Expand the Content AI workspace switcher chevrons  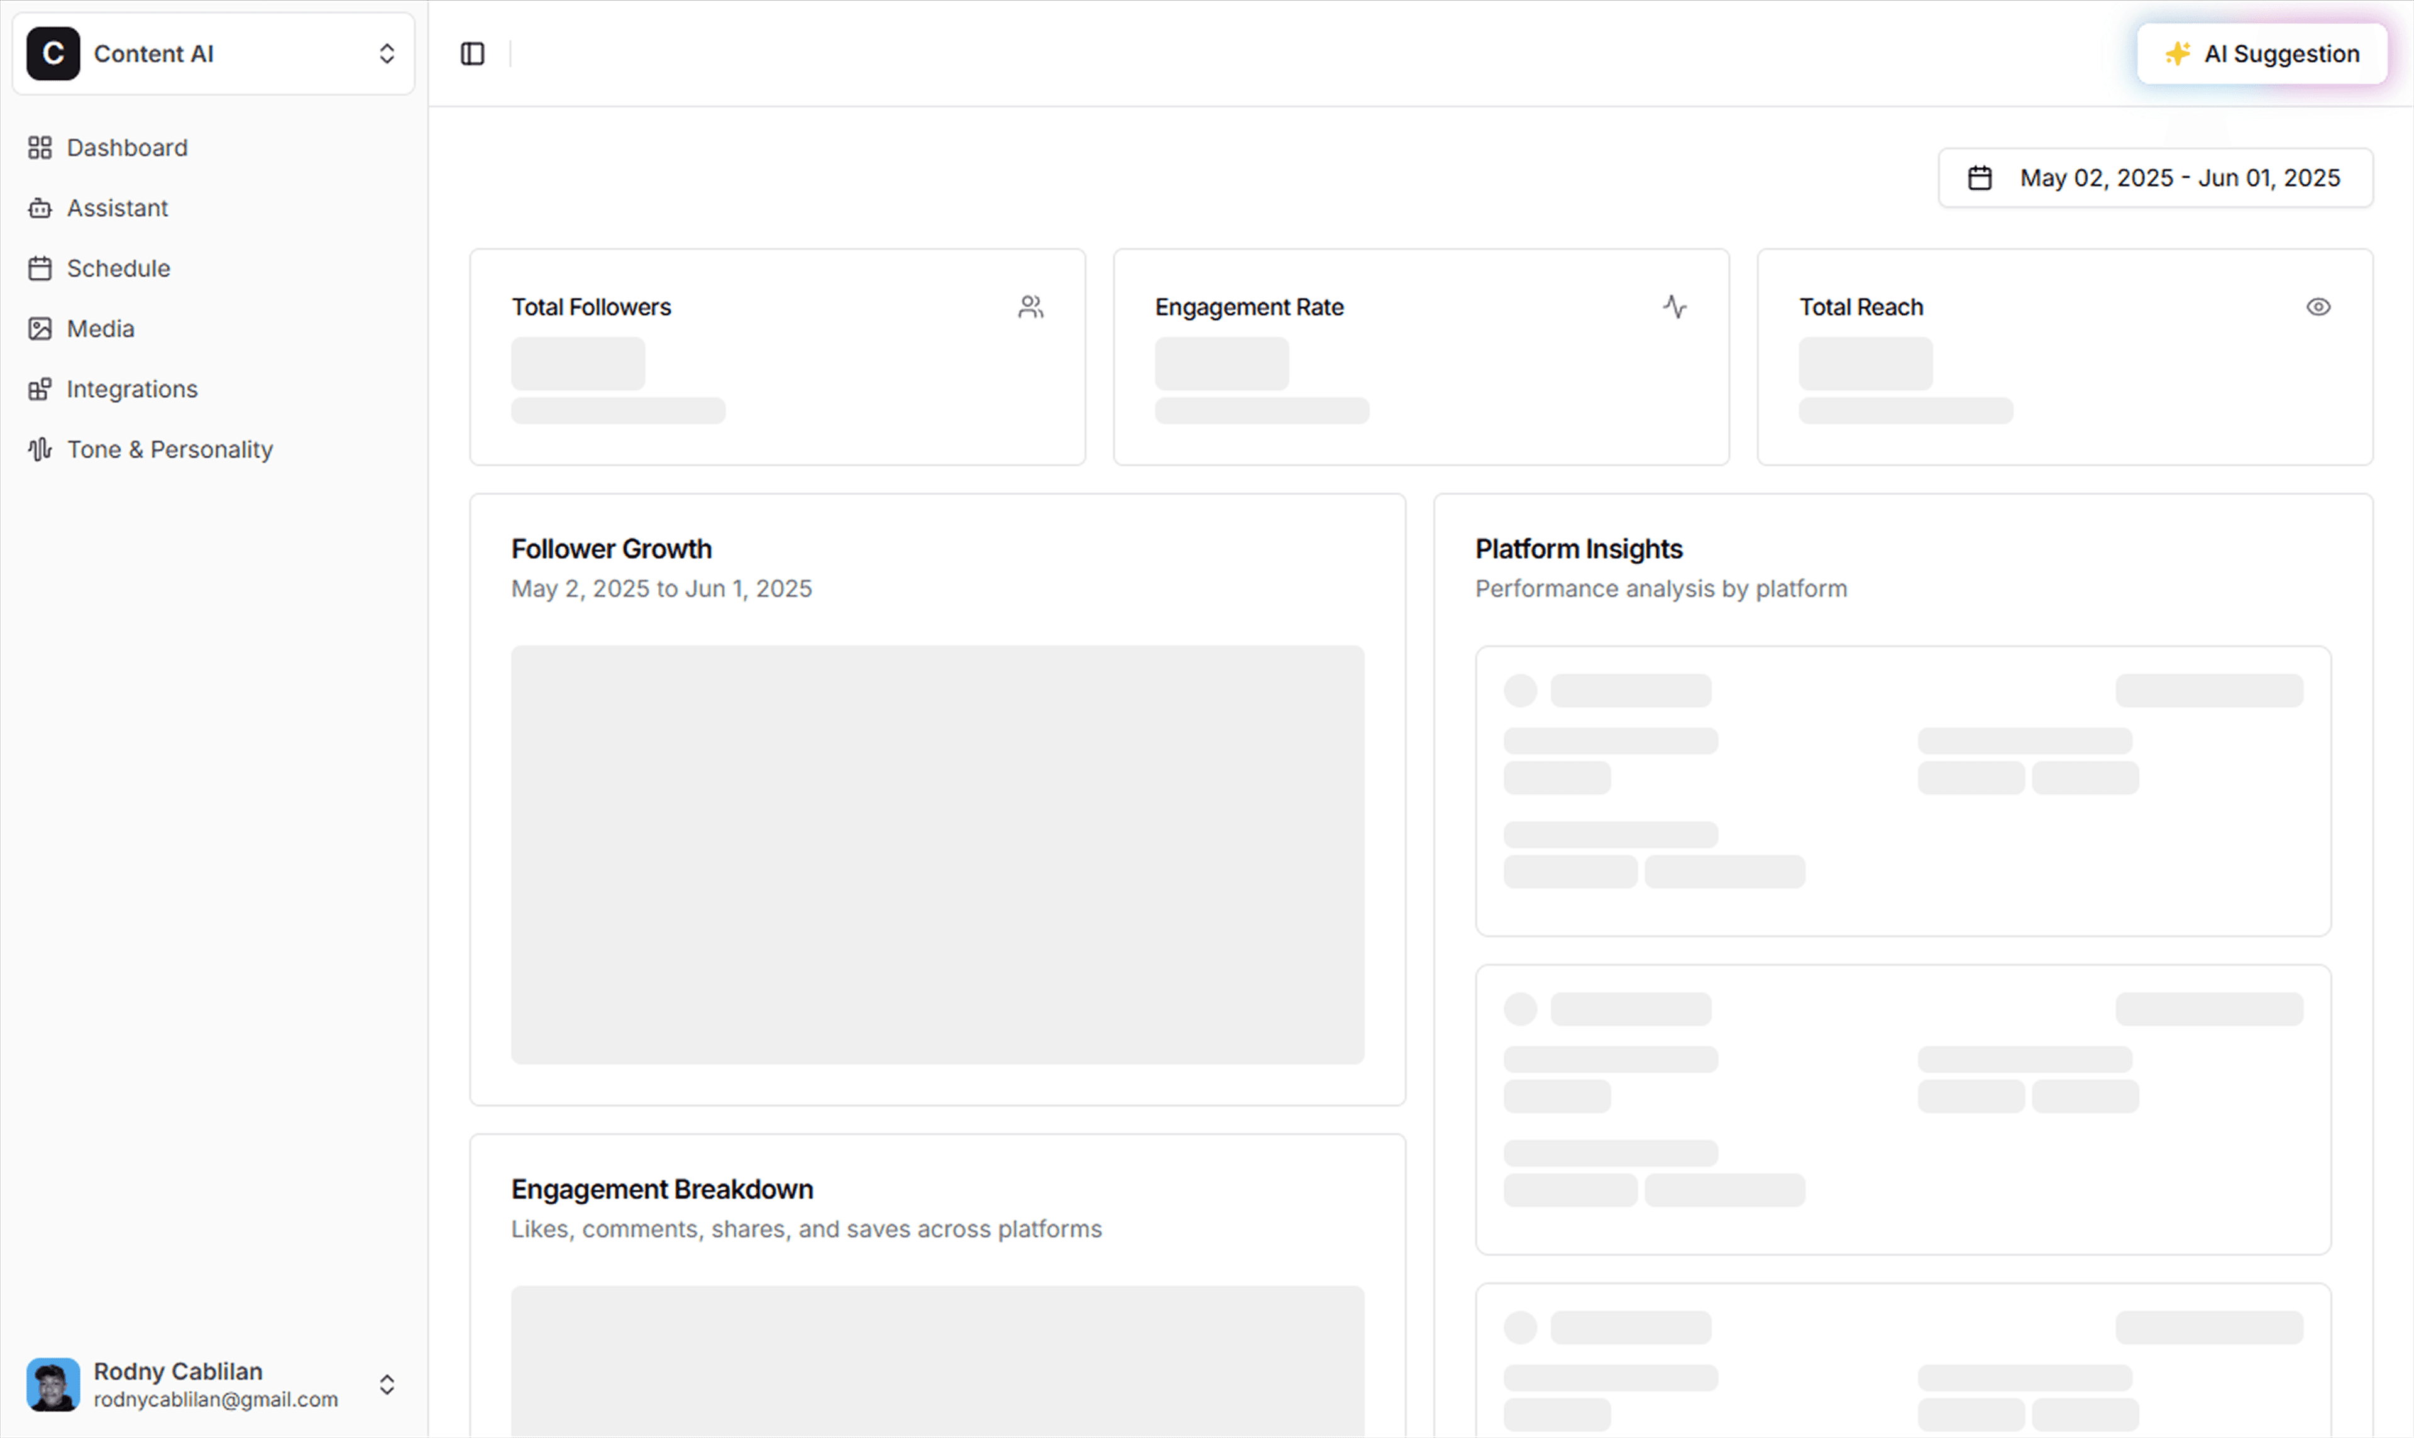tap(387, 53)
